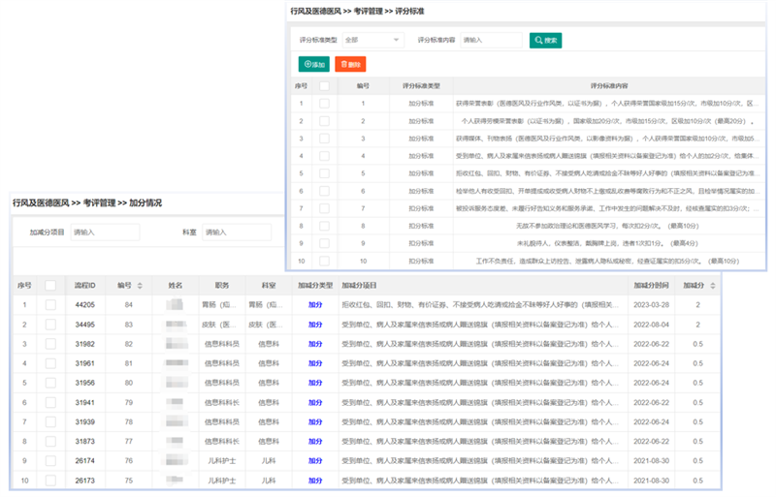
Task: Check the checkbox for 评分标准 row 1
Action: click(324, 103)
